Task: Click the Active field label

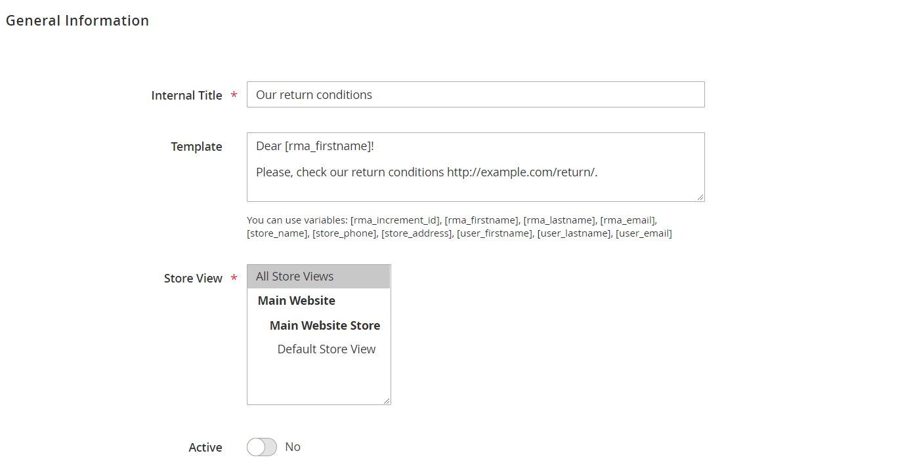Action: tap(205, 448)
